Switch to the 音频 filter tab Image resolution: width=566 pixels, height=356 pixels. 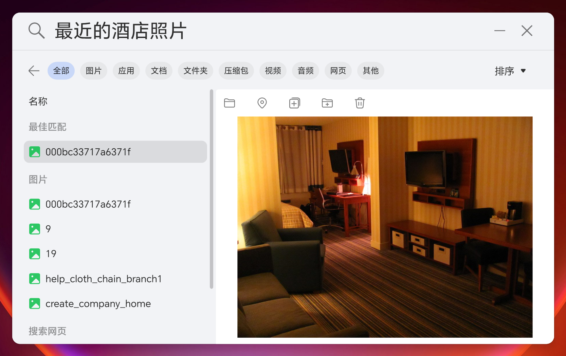(x=306, y=71)
